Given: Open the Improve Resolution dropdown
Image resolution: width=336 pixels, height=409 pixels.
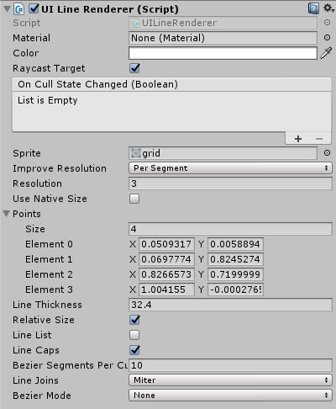Looking at the screenshot, I should (x=230, y=168).
